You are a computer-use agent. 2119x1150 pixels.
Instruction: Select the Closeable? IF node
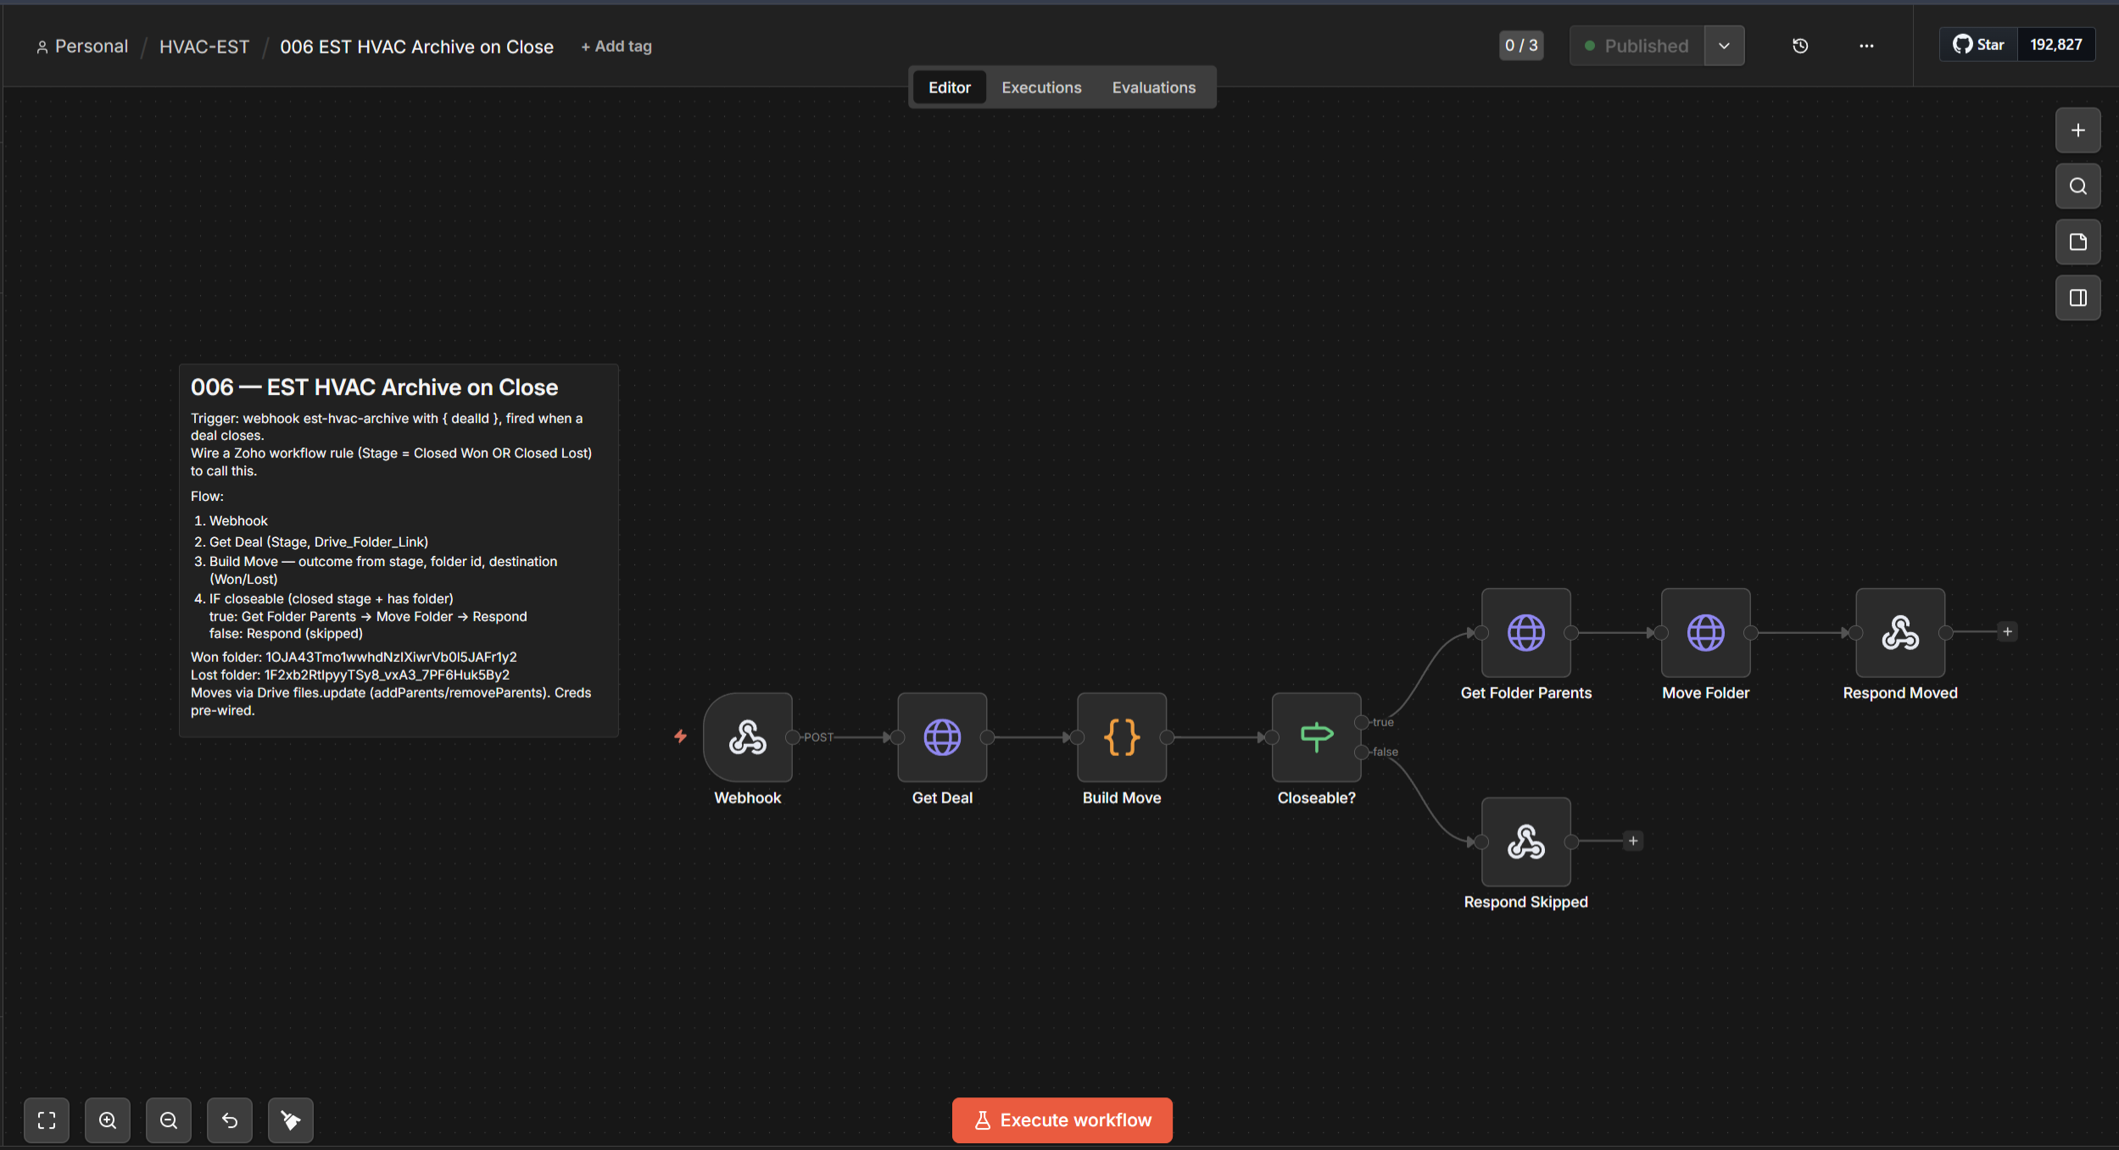(x=1316, y=737)
